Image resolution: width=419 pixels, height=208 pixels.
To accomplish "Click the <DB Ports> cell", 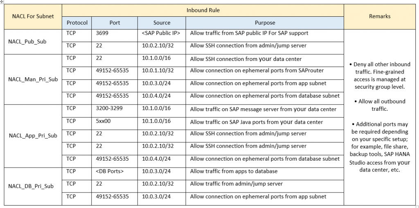I will tap(115, 174).
